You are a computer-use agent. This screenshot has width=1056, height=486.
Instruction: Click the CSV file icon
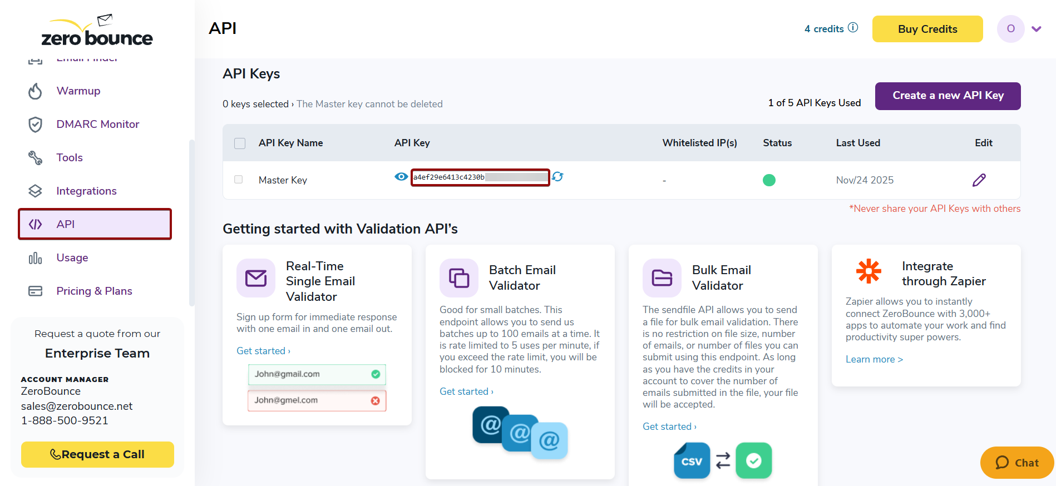coord(692,460)
